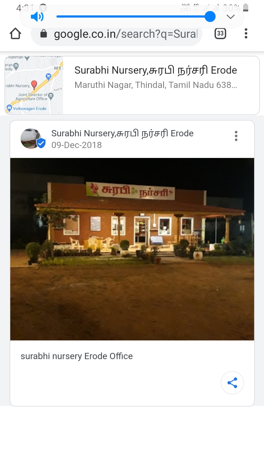View the nursery office night photo
This screenshot has width=264, height=469.
pos(132,249)
